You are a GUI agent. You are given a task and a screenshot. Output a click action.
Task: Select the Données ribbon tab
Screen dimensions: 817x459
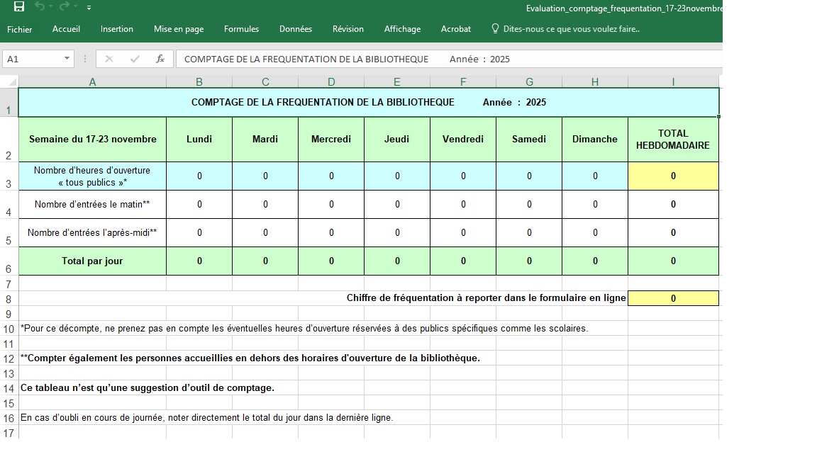pos(296,29)
